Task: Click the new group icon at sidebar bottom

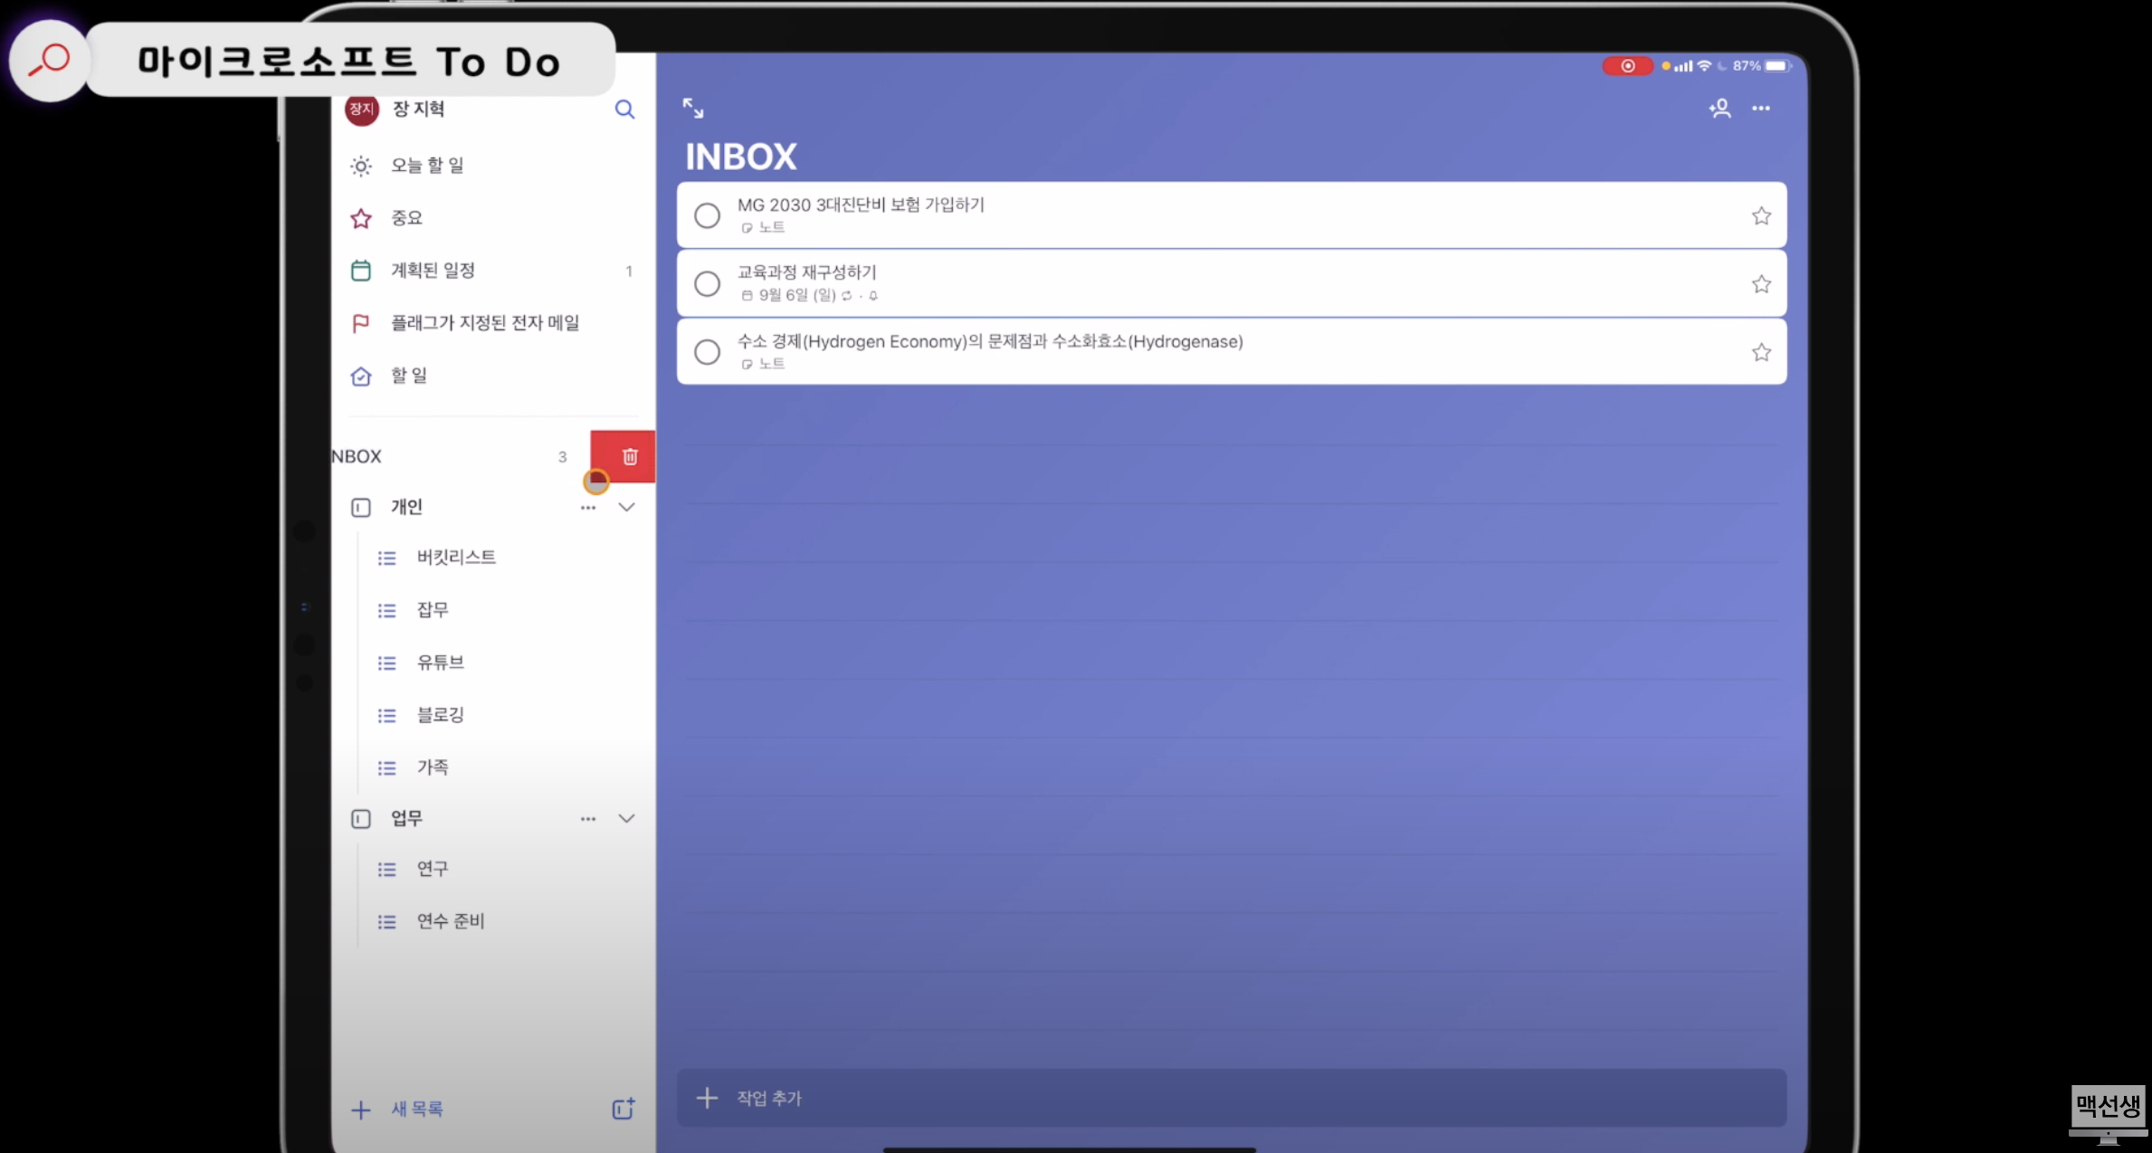Action: coord(623,1109)
